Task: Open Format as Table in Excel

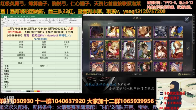Action: click(x=50, y=20)
